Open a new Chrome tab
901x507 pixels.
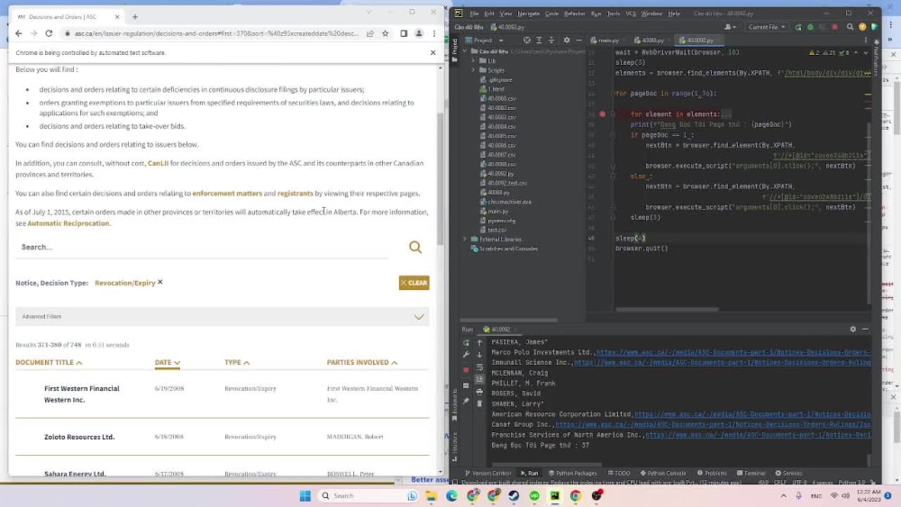click(x=135, y=16)
